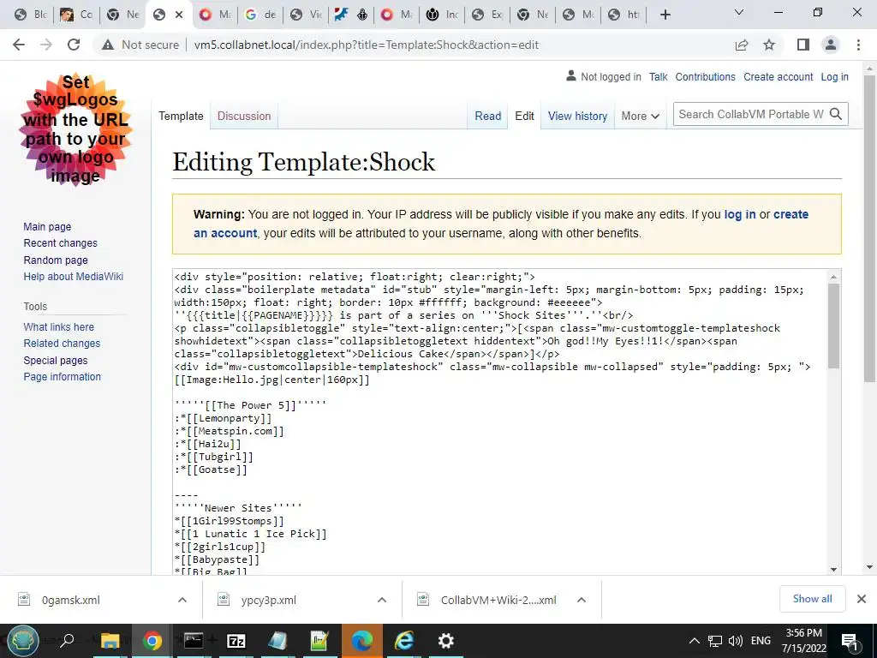Reload the current page
The width and height of the screenshot is (877, 658).
(x=74, y=45)
